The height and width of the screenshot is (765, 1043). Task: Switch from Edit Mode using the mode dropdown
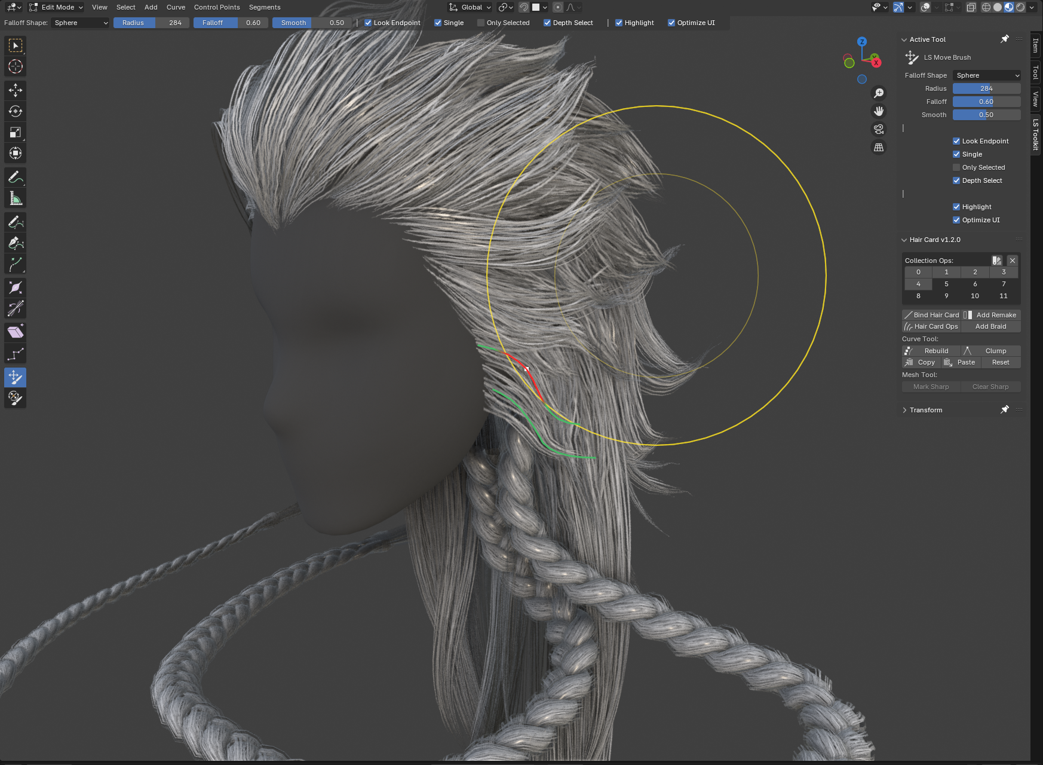pyautogui.click(x=56, y=7)
